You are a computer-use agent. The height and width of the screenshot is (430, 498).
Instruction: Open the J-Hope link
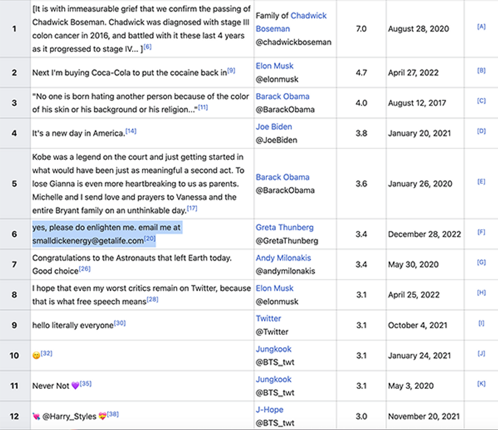[269, 409]
